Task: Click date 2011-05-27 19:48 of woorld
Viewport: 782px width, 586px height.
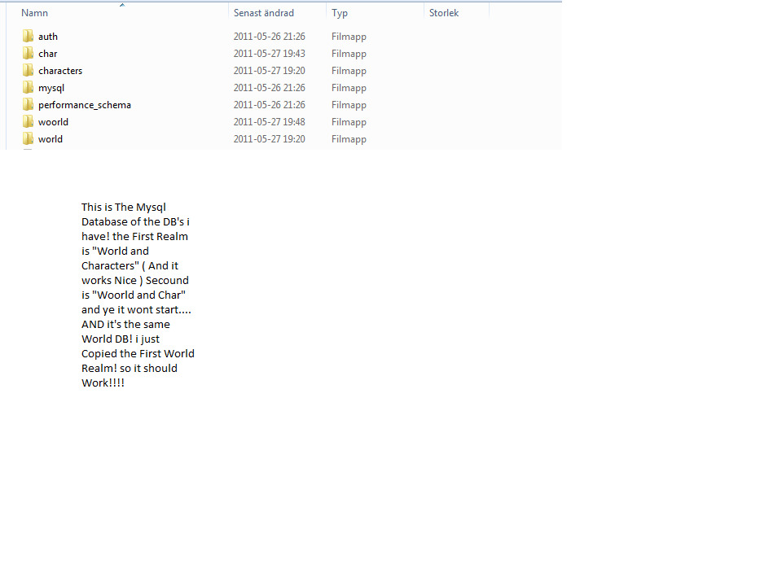Action: [x=270, y=122]
